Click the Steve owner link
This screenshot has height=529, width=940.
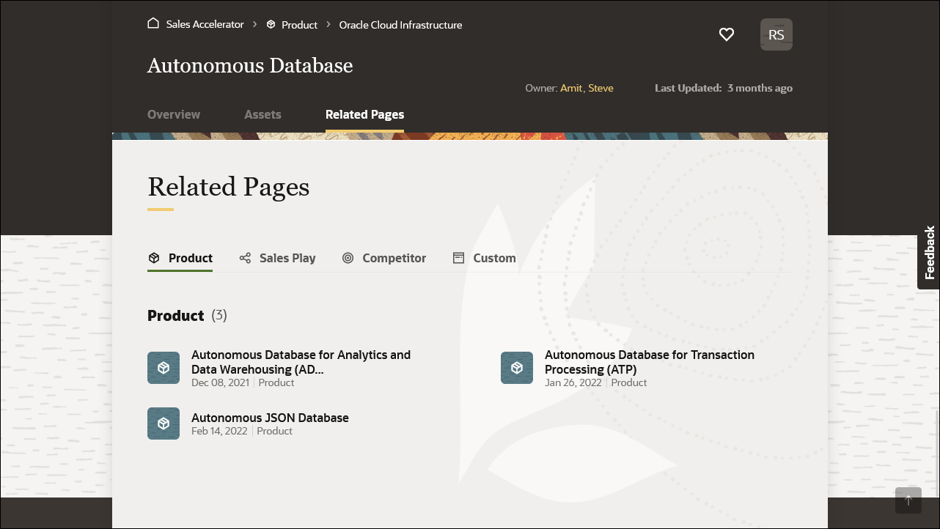pyautogui.click(x=601, y=88)
